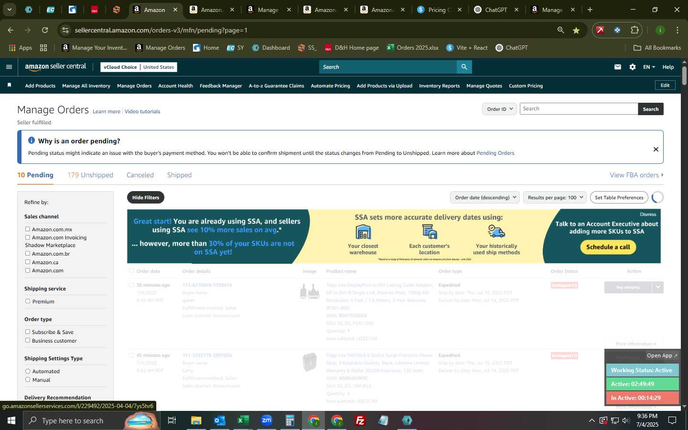This screenshot has width=688, height=430.
Task: Open the mail messages icon
Action: (x=618, y=67)
